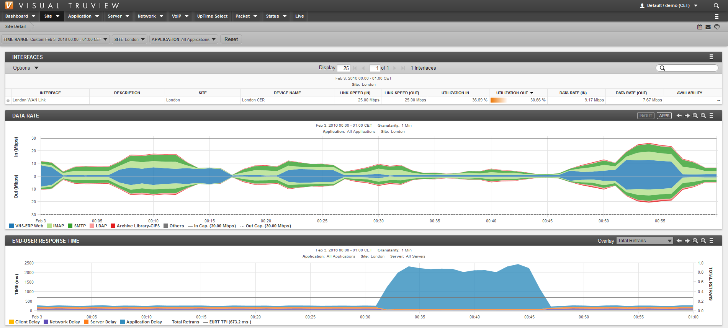The height and width of the screenshot is (328, 728).
Task: Go to last page of interfaces
Action: (x=403, y=68)
